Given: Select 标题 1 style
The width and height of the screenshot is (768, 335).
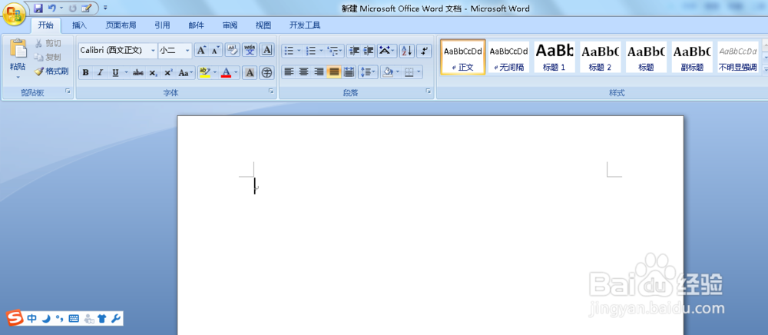Looking at the screenshot, I should point(554,57).
